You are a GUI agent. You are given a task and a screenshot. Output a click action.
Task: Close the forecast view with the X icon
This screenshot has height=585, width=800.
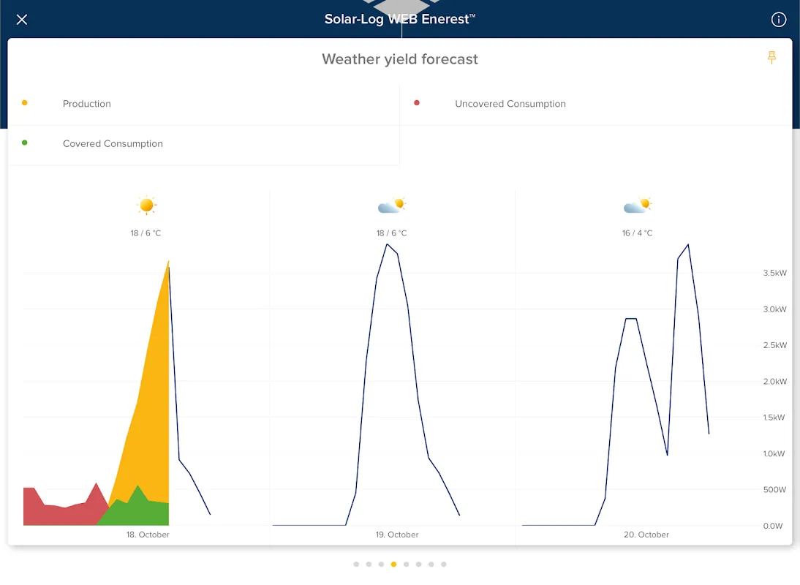[x=22, y=20]
